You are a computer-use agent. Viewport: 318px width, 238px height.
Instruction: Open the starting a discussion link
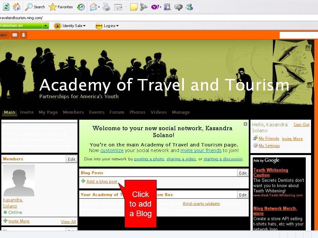click(x=223, y=159)
